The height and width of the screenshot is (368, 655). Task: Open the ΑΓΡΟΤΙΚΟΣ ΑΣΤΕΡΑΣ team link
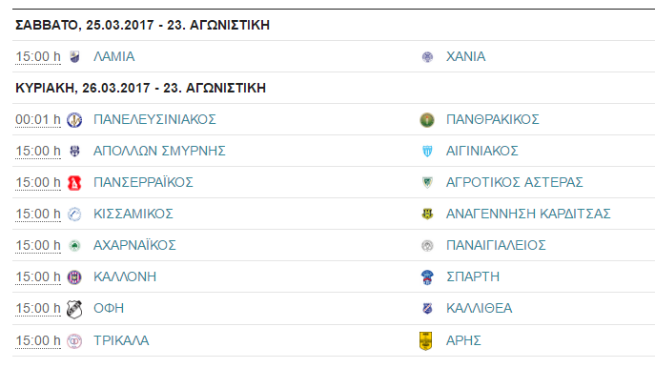(x=514, y=182)
